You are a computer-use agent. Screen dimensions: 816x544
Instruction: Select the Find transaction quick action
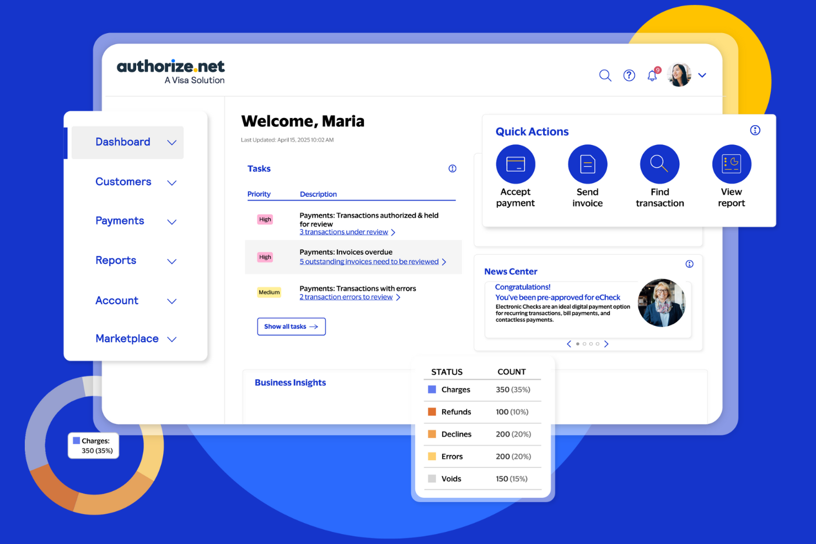tap(659, 164)
